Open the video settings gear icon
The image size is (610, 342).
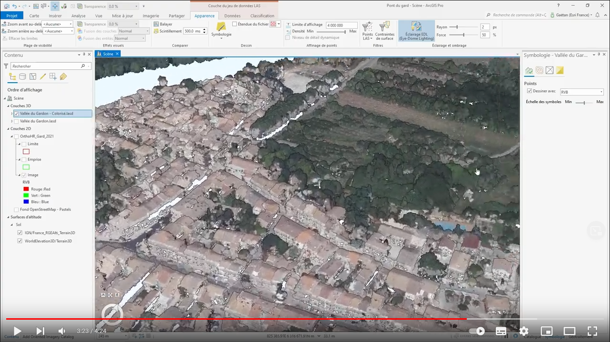click(524, 331)
